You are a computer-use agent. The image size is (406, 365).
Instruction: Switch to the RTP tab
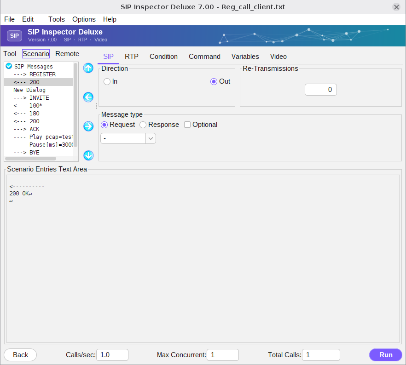[132, 57]
